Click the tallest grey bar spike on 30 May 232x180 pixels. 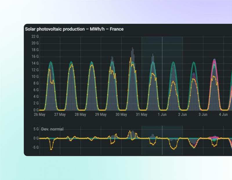pos(132,48)
